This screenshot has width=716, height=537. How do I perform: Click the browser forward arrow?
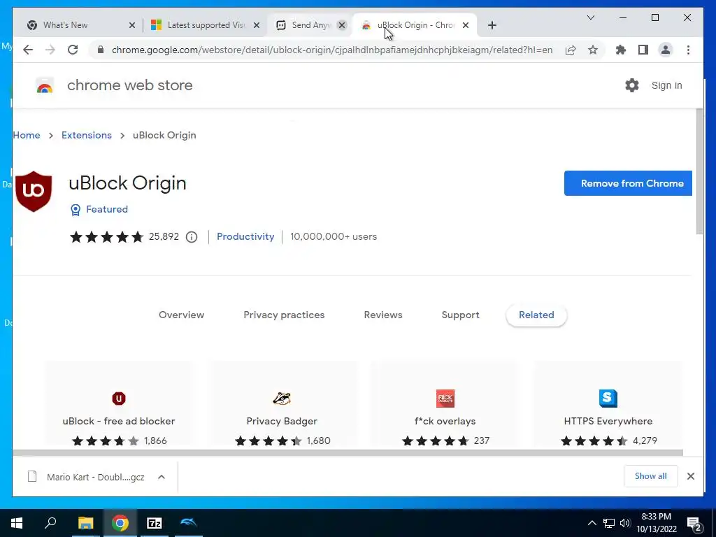tap(50, 50)
